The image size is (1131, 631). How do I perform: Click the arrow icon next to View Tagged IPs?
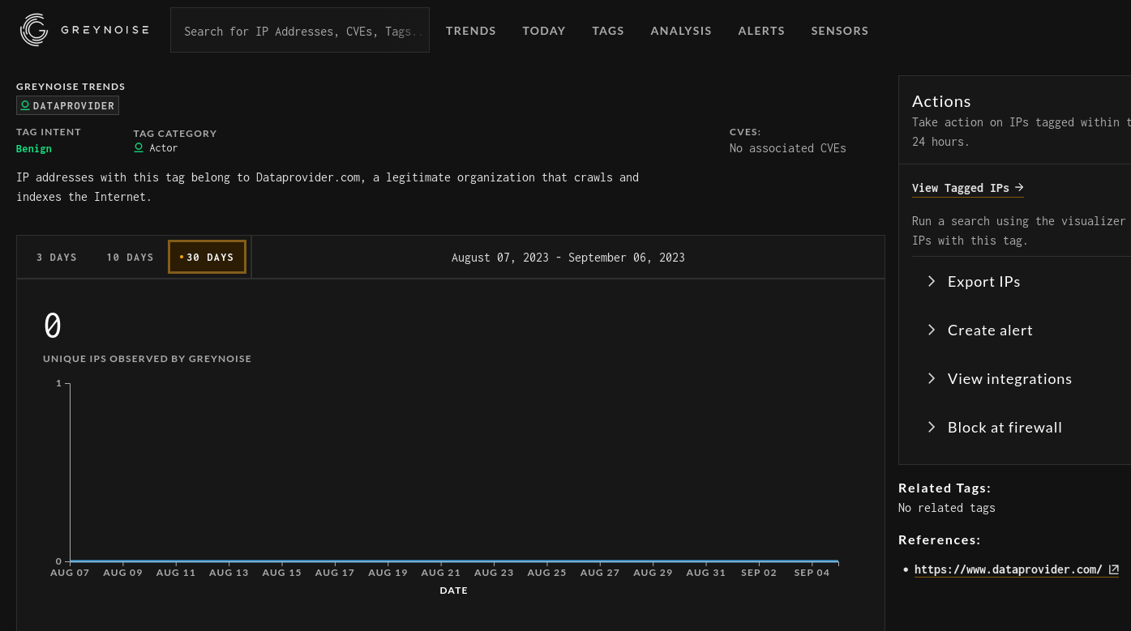(1019, 187)
